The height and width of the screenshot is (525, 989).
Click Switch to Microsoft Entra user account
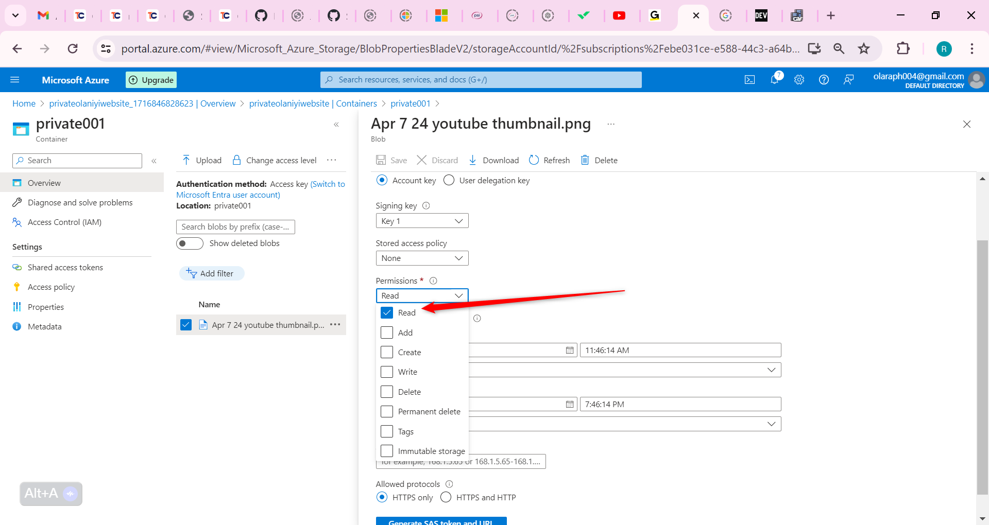coord(261,189)
